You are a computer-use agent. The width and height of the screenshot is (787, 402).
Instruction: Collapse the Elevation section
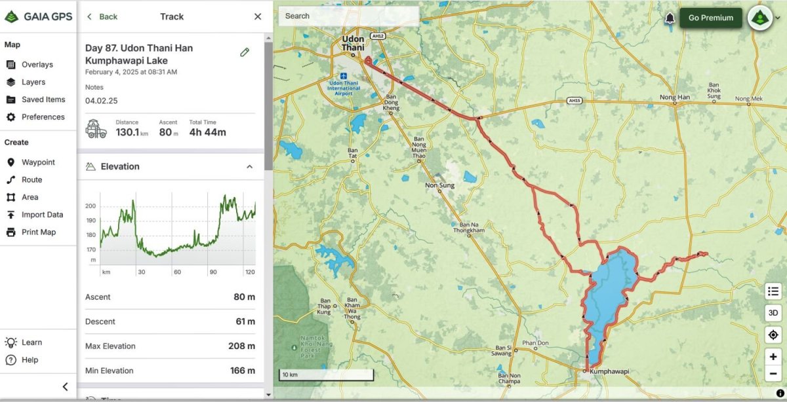(249, 166)
